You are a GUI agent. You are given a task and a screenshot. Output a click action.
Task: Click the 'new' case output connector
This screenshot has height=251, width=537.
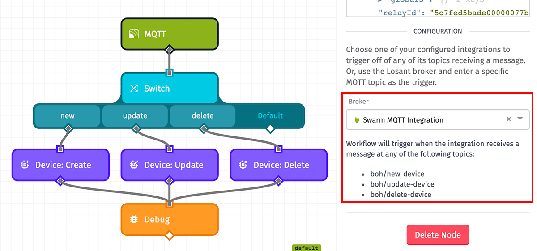click(x=68, y=129)
